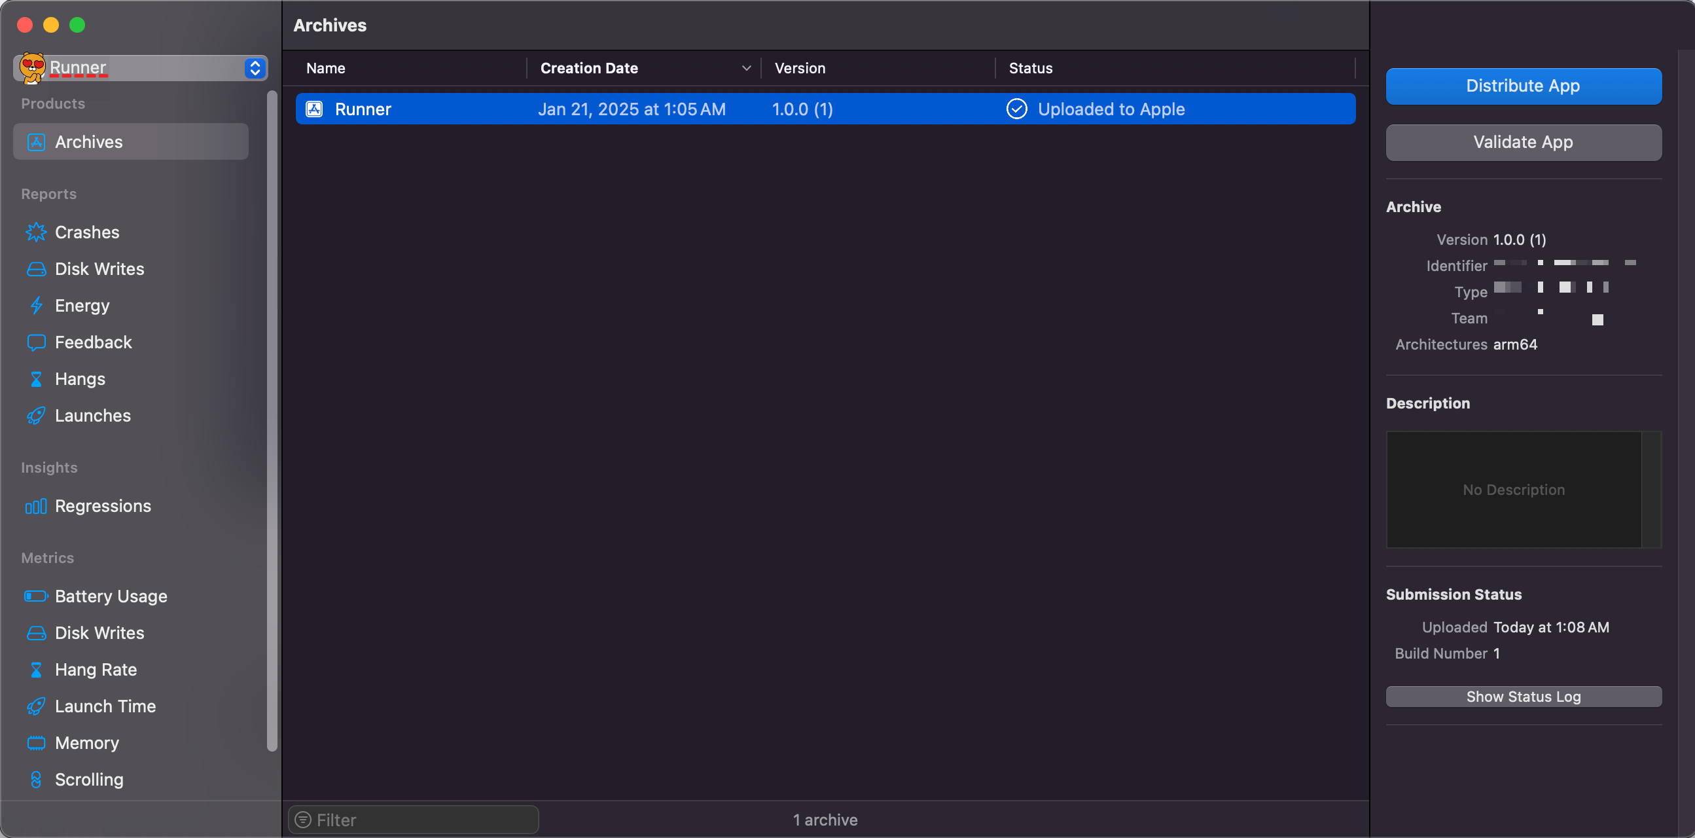Open the Crashes report

pos(87,232)
